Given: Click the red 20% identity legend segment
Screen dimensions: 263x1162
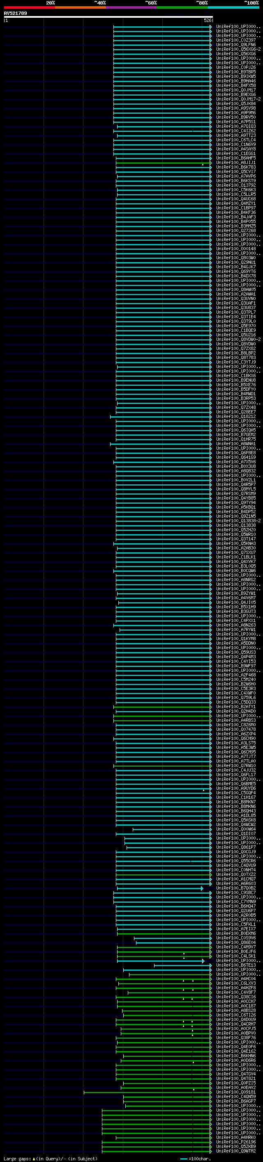Looking at the screenshot, I should click(x=29, y=7).
